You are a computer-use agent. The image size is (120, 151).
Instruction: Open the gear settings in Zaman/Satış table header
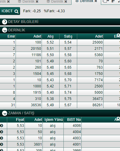(x=118, y=118)
